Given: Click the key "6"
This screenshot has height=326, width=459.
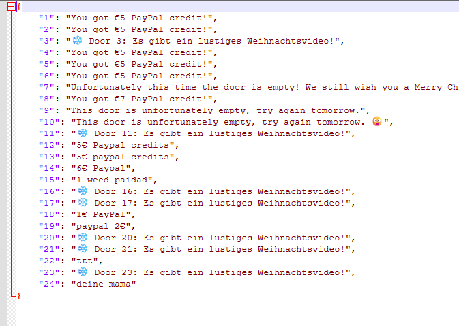Looking at the screenshot, I should tap(46, 76).
